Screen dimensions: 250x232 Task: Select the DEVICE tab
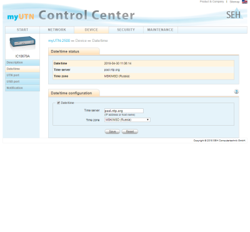coord(91,30)
